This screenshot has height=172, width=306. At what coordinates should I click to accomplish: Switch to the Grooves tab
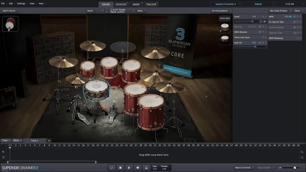121,4
